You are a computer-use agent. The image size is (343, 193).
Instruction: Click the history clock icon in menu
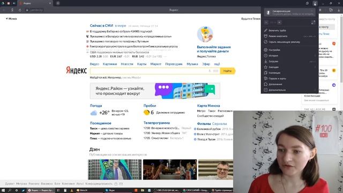[266, 56]
